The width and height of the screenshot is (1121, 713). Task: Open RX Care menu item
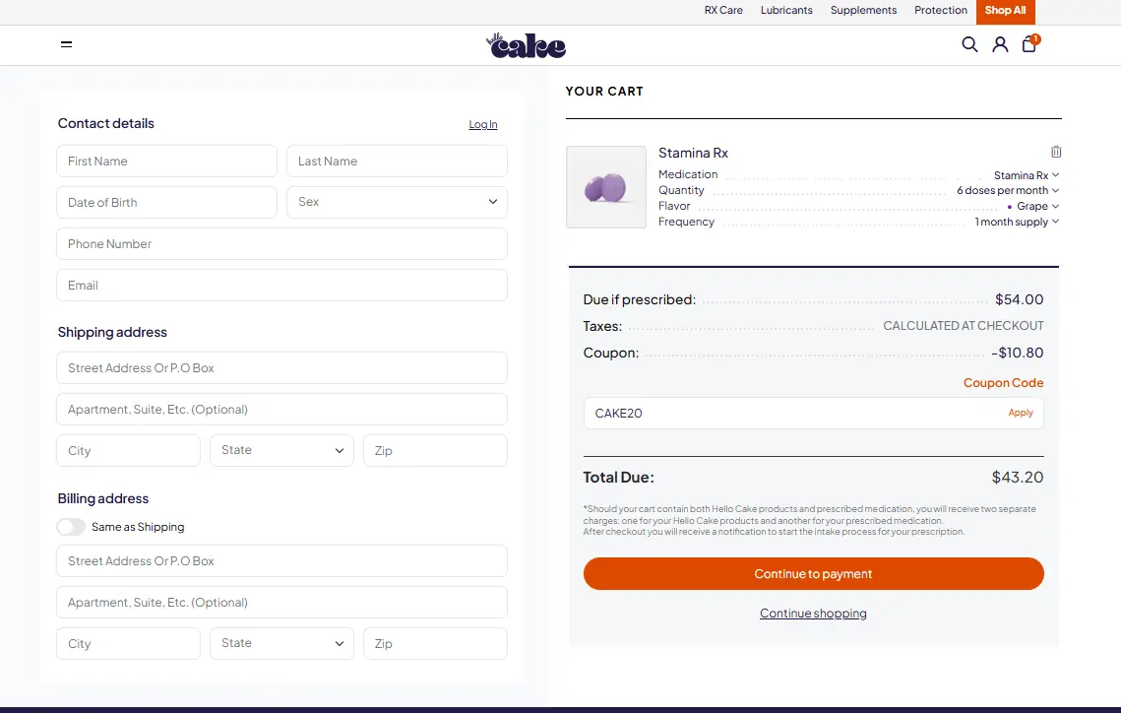pos(723,11)
